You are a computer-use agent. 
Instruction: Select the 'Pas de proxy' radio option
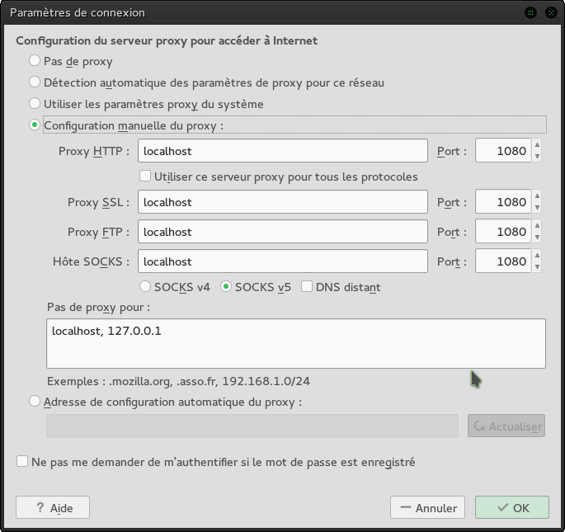coord(35,61)
